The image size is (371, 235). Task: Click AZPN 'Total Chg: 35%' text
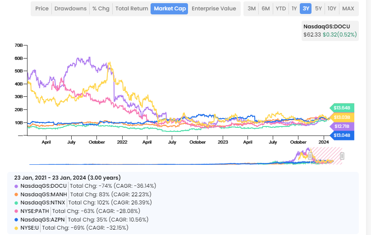(87, 220)
